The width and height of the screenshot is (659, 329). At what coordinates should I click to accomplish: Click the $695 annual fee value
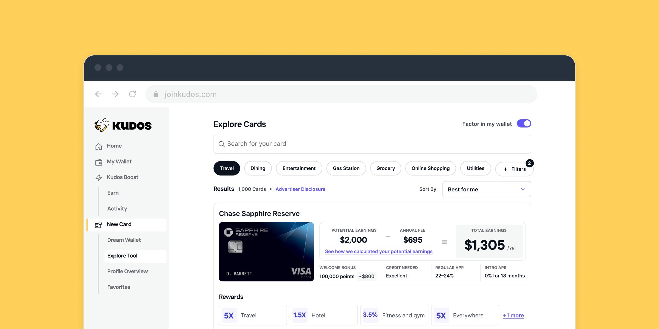coord(413,240)
